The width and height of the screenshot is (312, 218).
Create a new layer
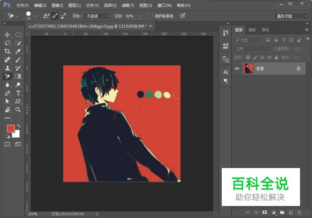(291, 212)
